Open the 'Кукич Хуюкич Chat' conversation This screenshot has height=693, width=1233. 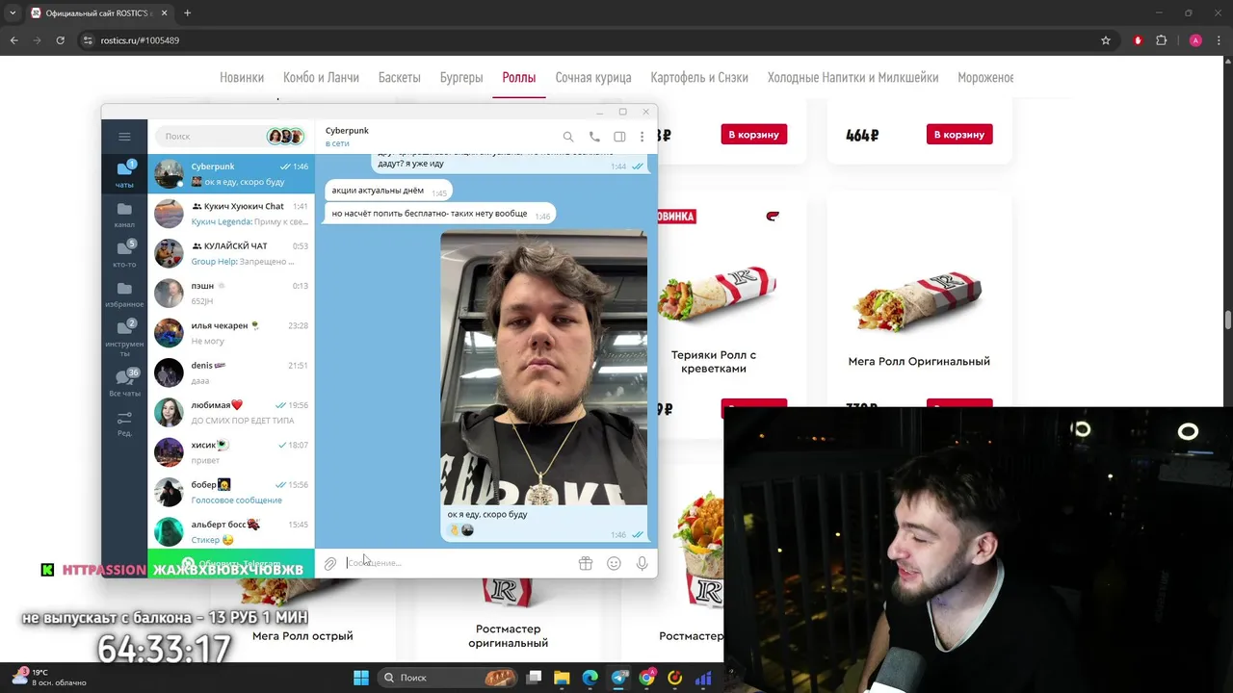click(x=231, y=214)
